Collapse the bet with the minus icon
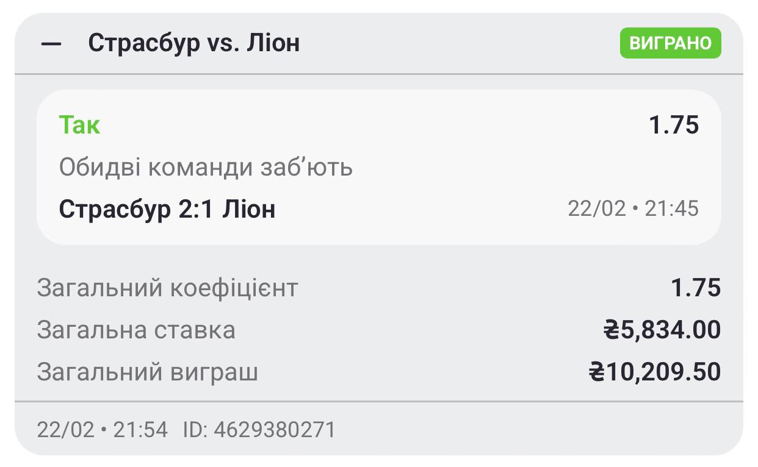758x467 pixels. (x=51, y=45)
